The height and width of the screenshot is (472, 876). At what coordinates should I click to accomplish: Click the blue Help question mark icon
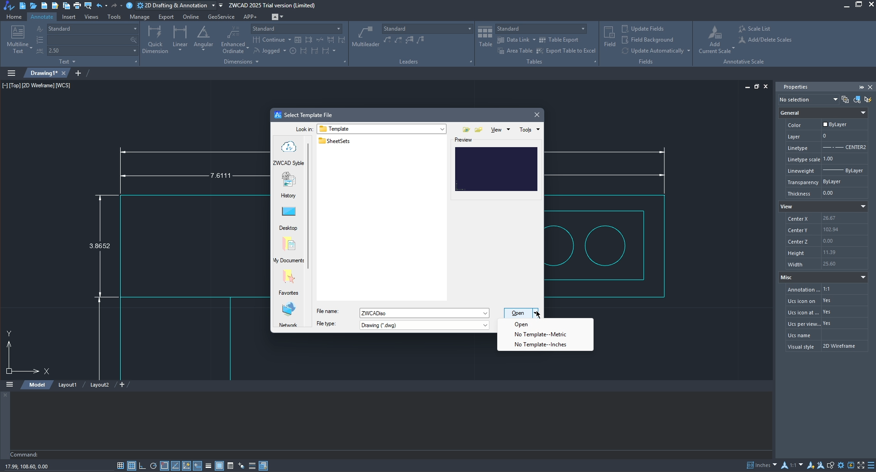pos(129,5)
